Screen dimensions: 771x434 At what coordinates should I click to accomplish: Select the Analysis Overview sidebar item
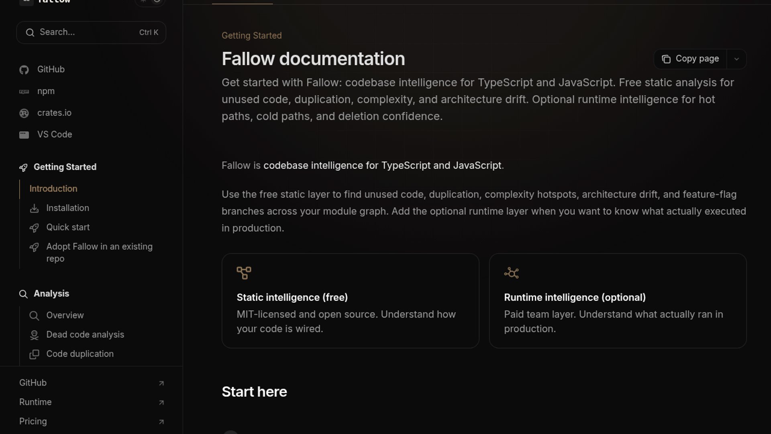(x=65, y=315)
